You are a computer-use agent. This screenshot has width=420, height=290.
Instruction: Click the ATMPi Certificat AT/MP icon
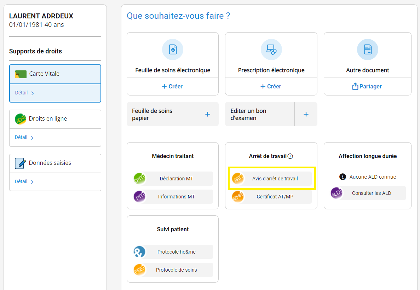[x=238, y=196]
